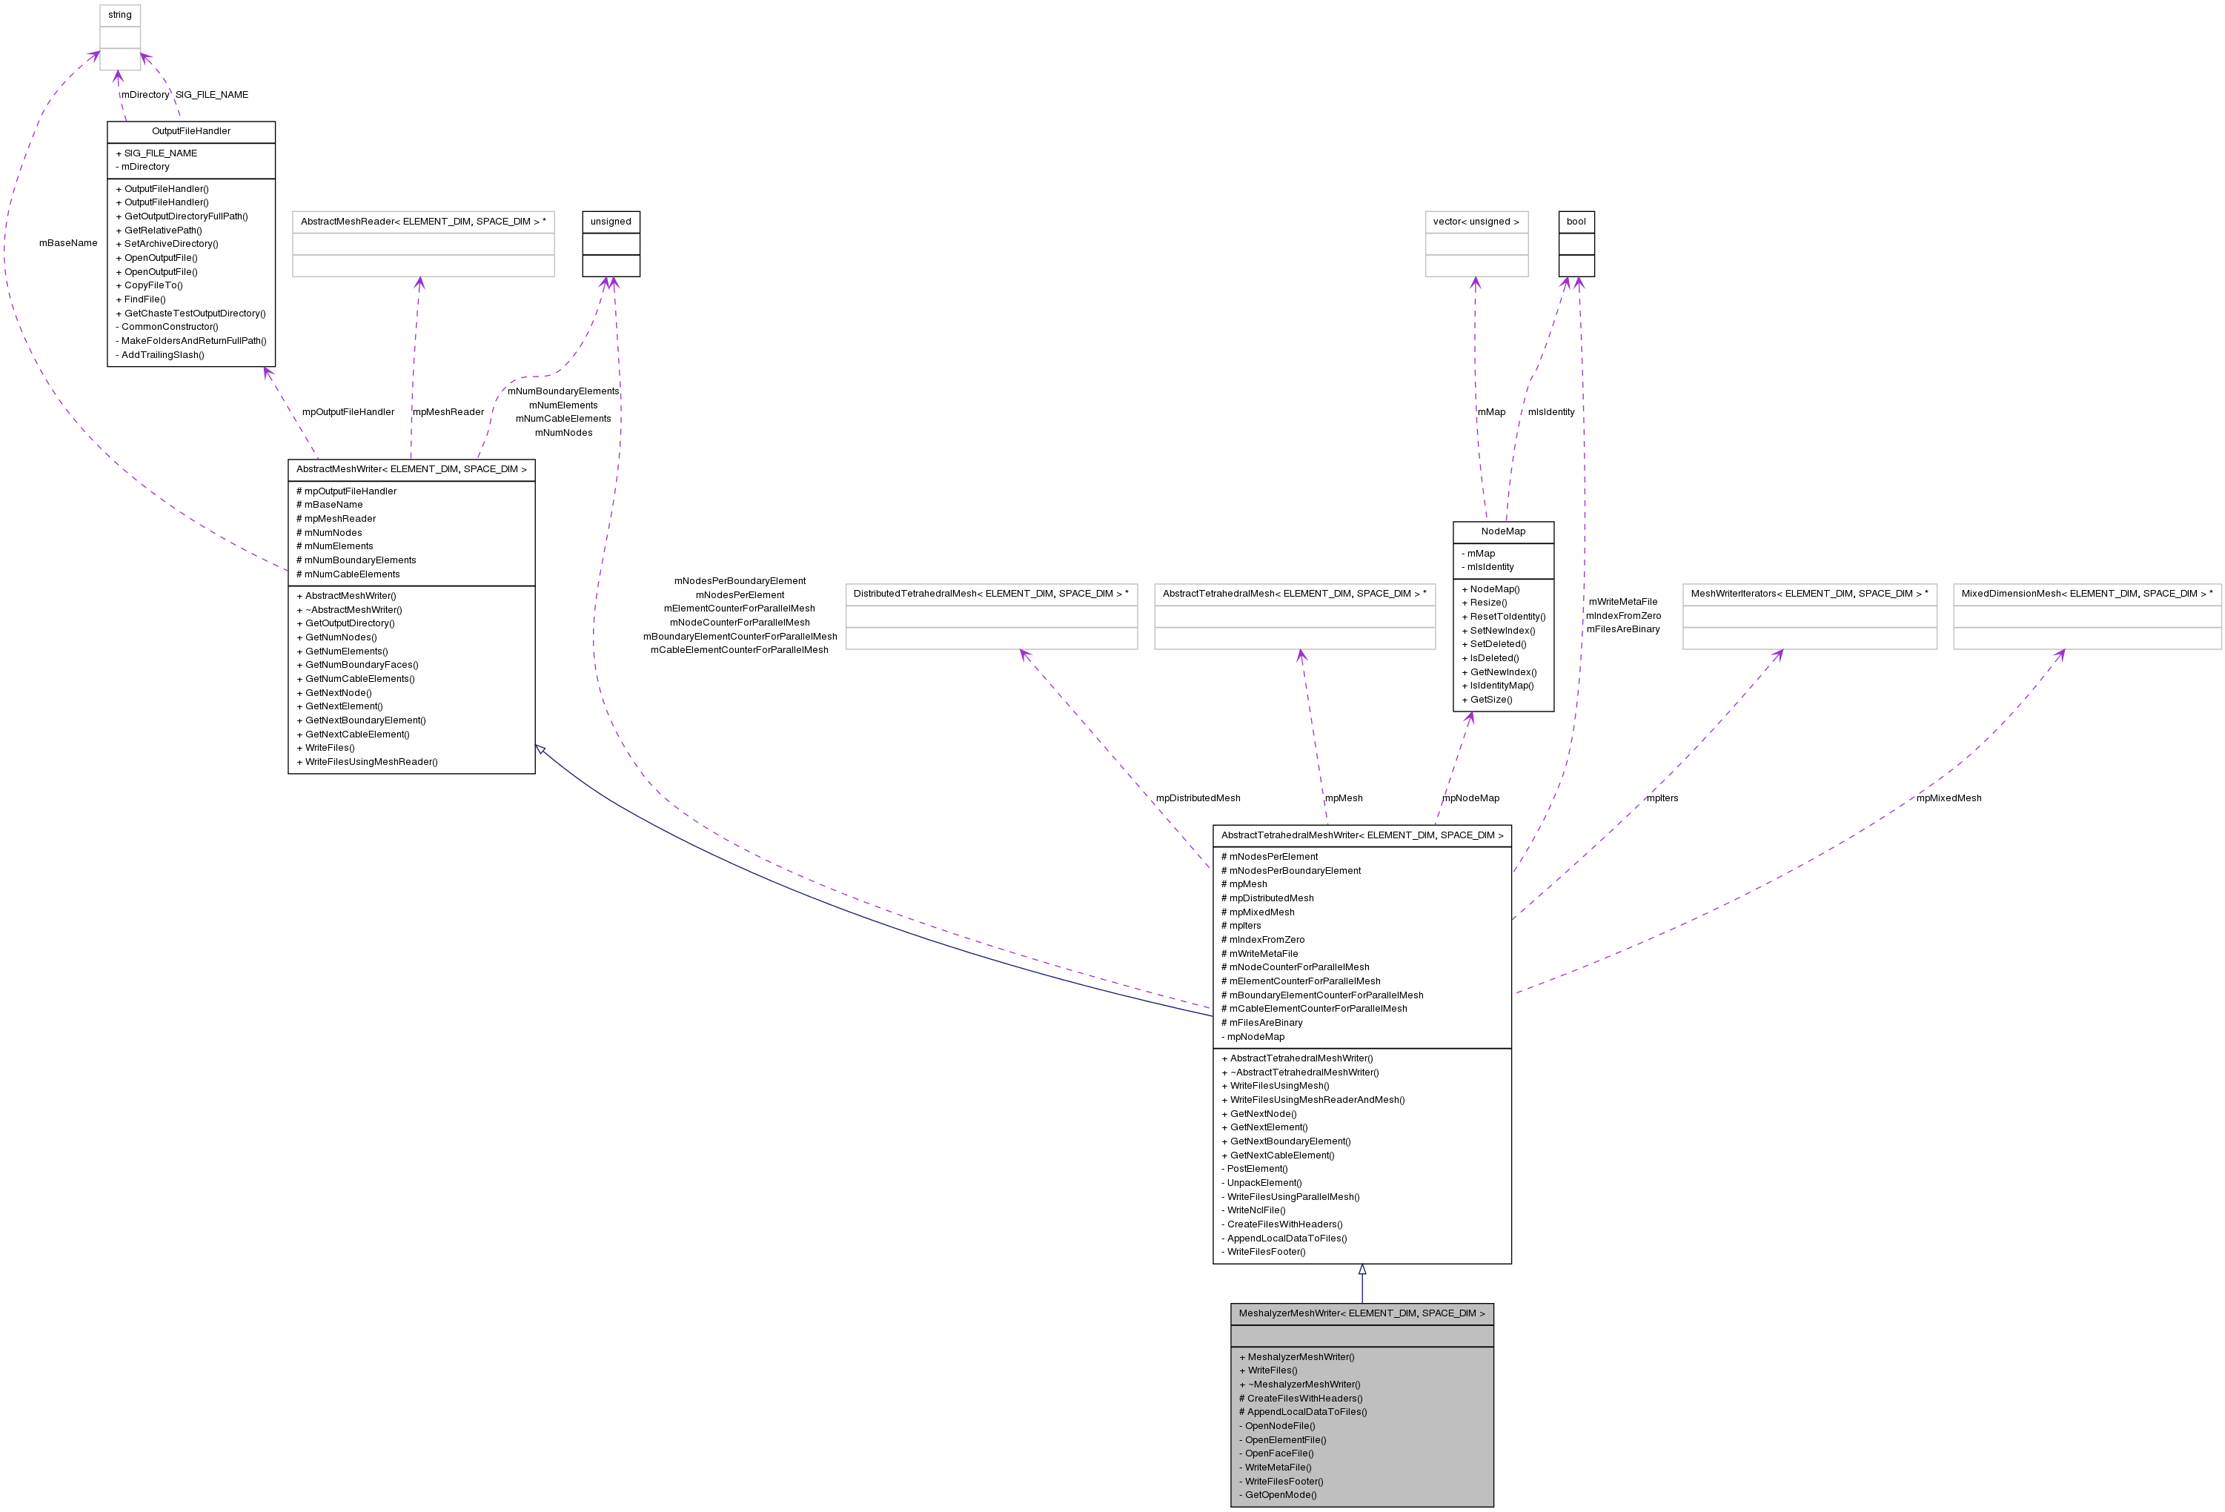Image resolution: width=2225 pixels, height=1512 pixels.
Task: Click GetChasteTestOutputDirectory() method entry
Action: 190,314
